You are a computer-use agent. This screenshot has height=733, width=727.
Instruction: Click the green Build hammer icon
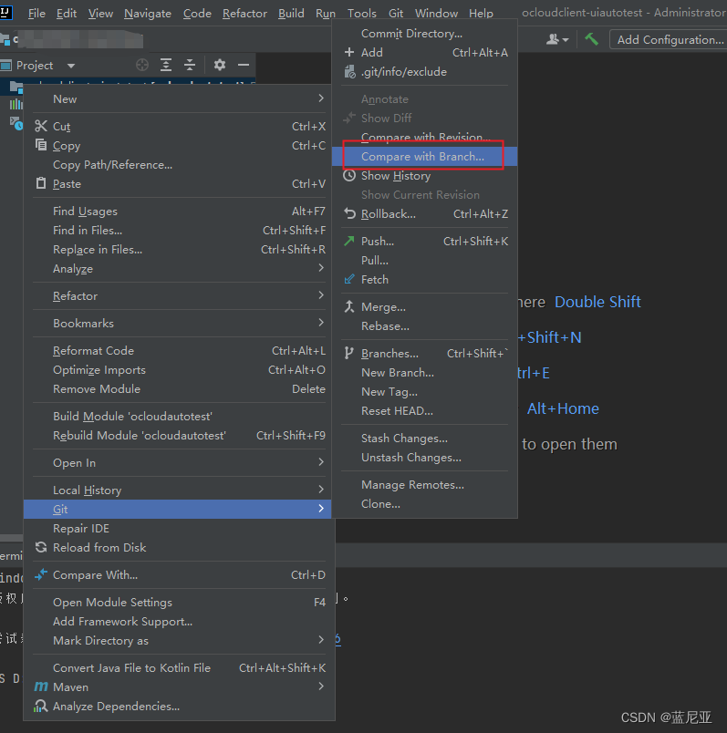click(592, 39)
